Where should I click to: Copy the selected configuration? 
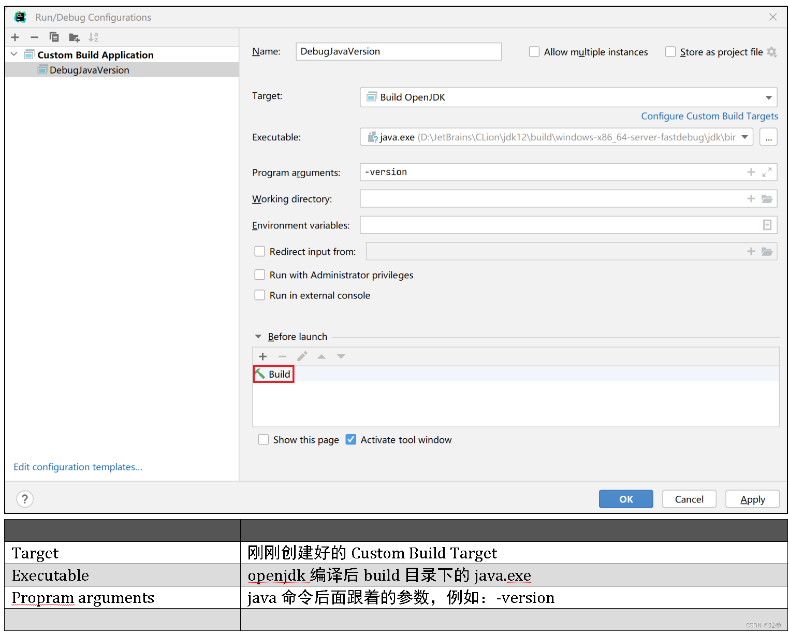coord(54,37)
